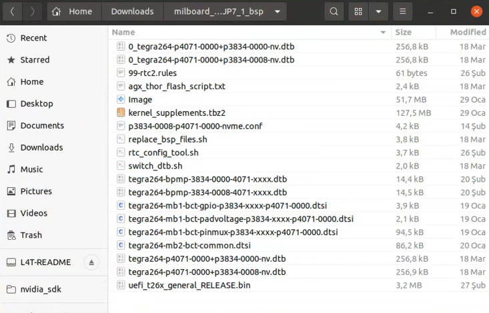Select kernel_supplements.tbz2 archive icon
The image size is (489, 313).
(x=121, y=113)
